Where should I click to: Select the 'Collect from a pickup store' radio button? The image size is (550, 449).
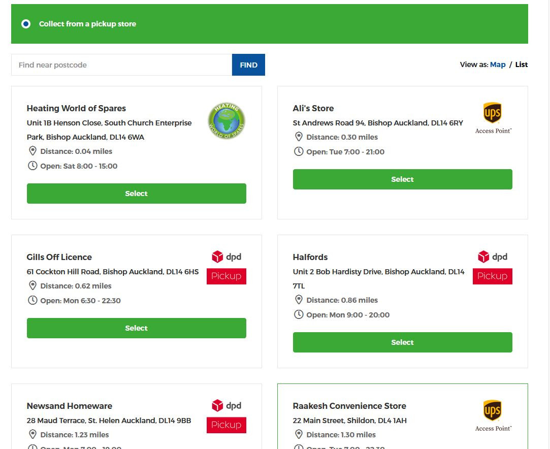[25, 24]
